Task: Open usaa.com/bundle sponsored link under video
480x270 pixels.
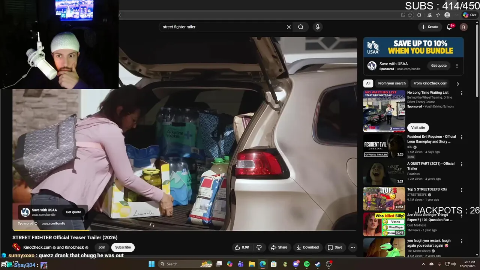Action: (x=53, y=223)
